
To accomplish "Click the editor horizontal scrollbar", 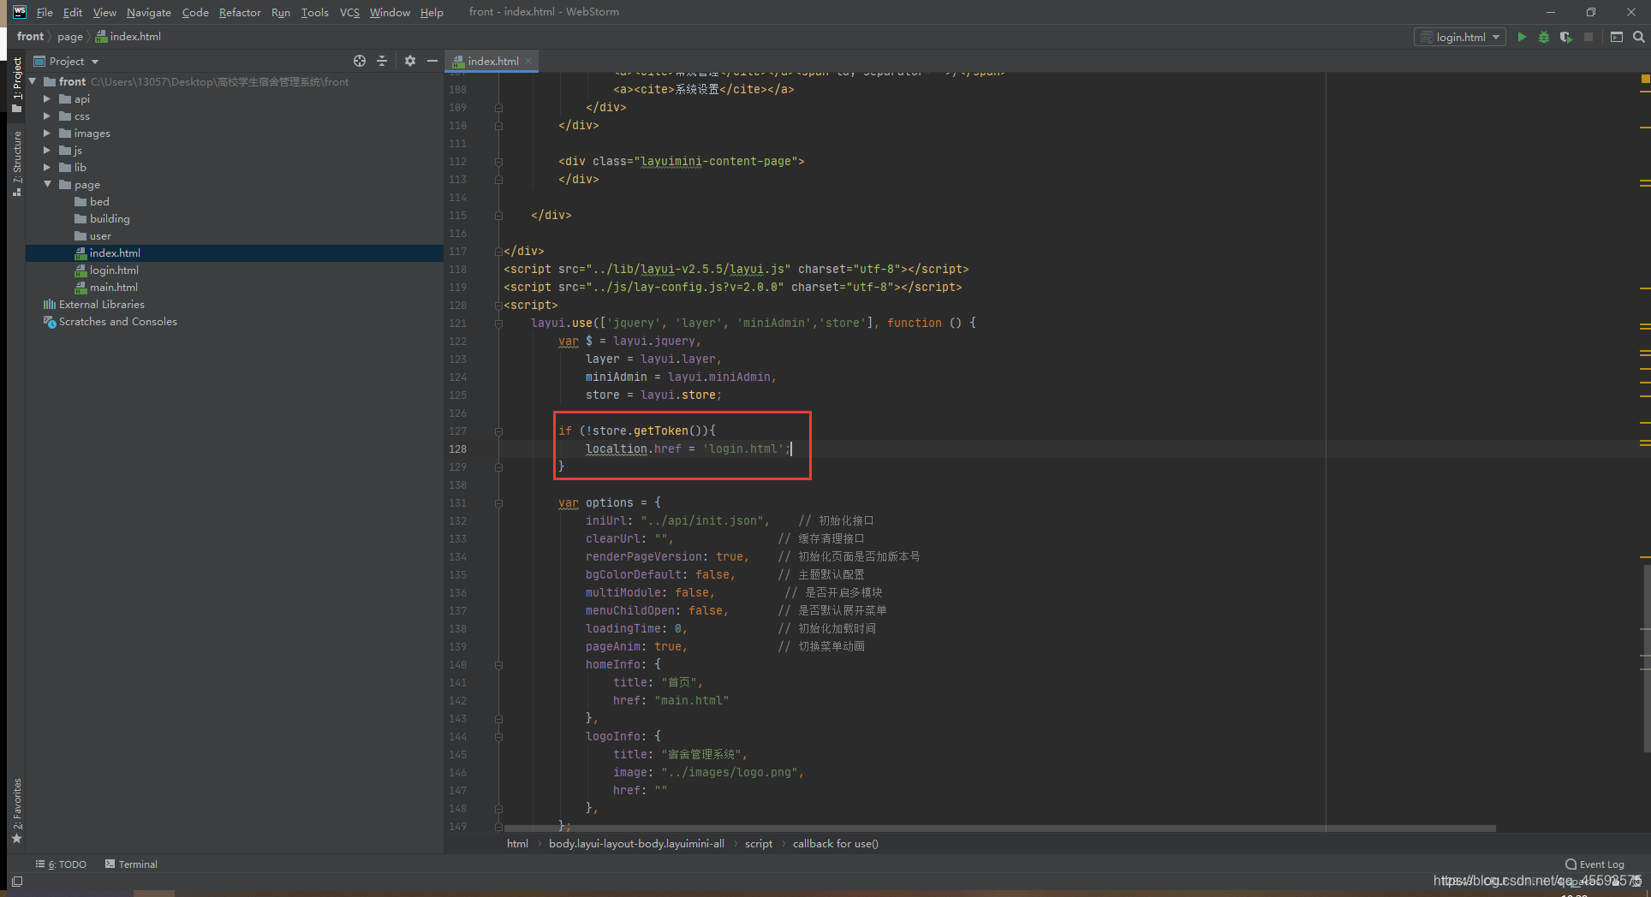I will [999, 829].
